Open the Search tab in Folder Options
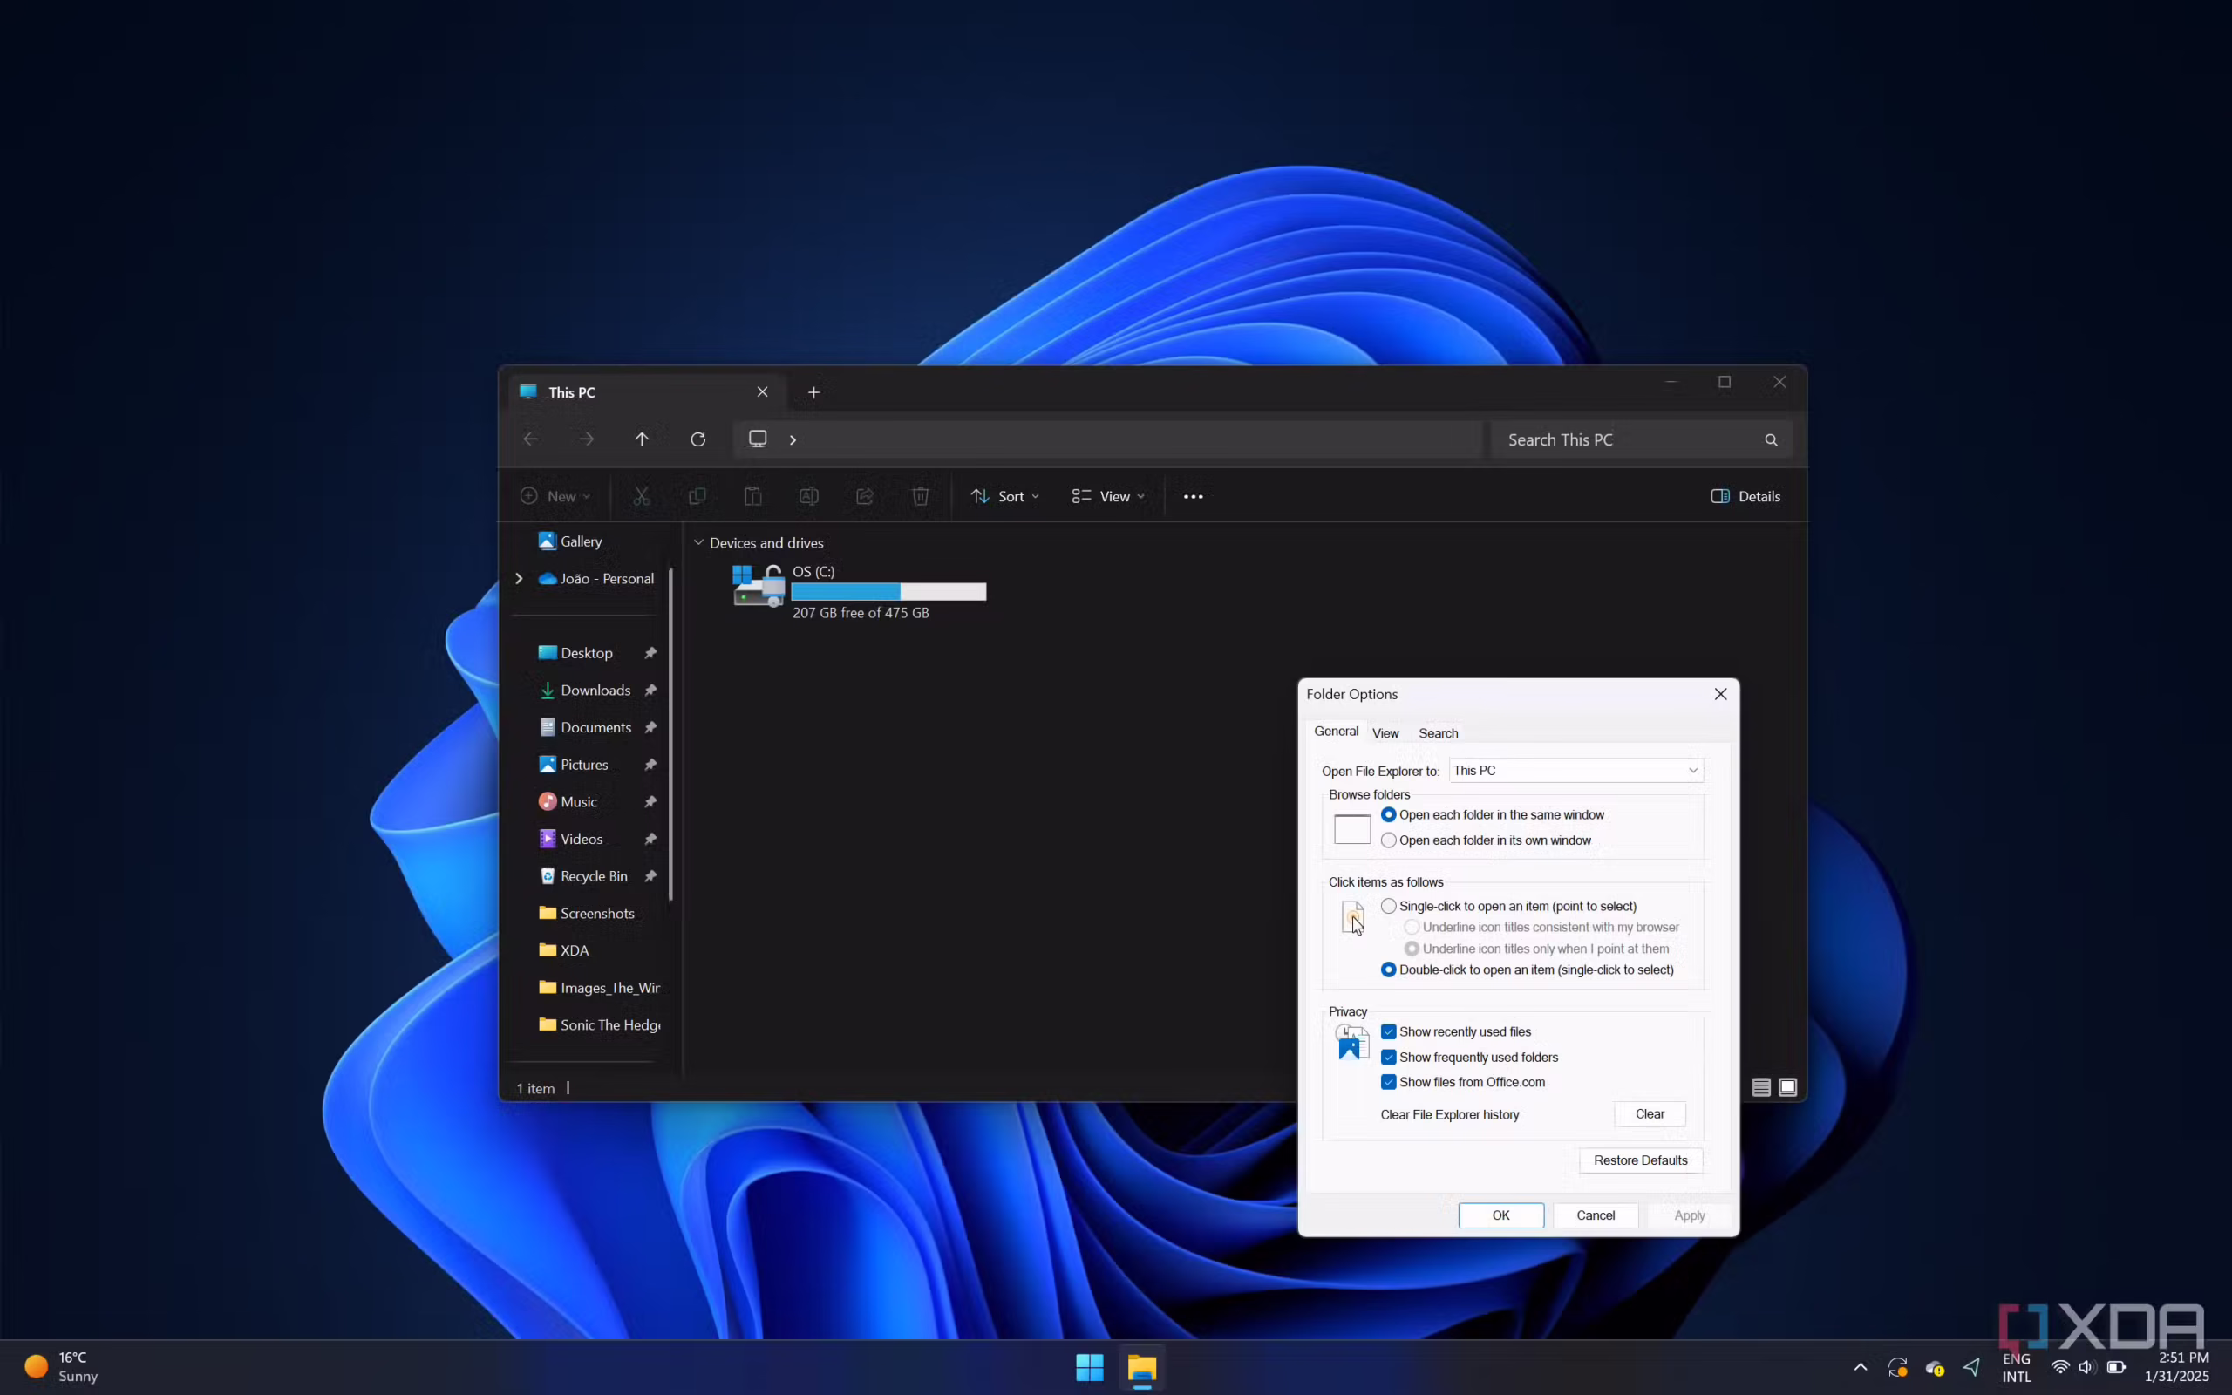Image resolution: width=2232 pixels, height=1395 pixels. point(1438,732)
